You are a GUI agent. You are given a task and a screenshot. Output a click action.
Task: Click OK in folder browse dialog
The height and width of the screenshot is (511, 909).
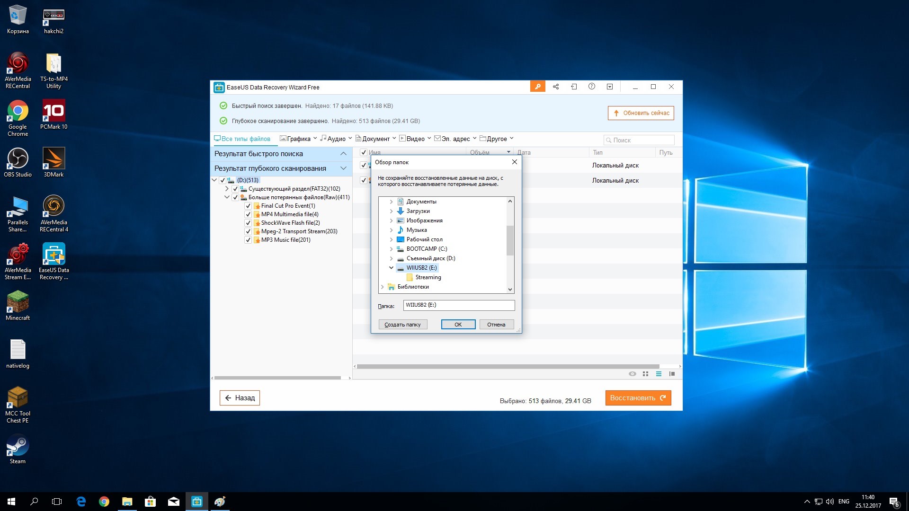[458, 325]
